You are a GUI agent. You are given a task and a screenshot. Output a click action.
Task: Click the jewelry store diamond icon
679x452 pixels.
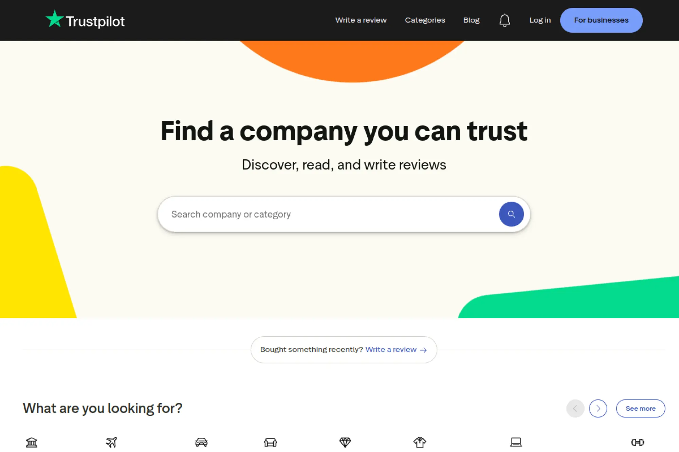345,443
